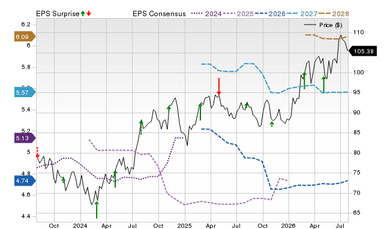Click the 4.4 label on left EPS axis
This screenshot has width=384, height=229.
(26, 216)
